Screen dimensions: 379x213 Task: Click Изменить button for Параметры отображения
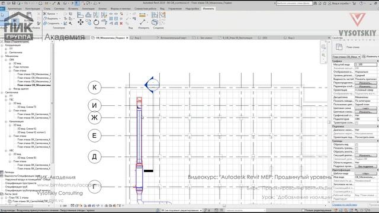pyautogui.click(x=365, y=86)
